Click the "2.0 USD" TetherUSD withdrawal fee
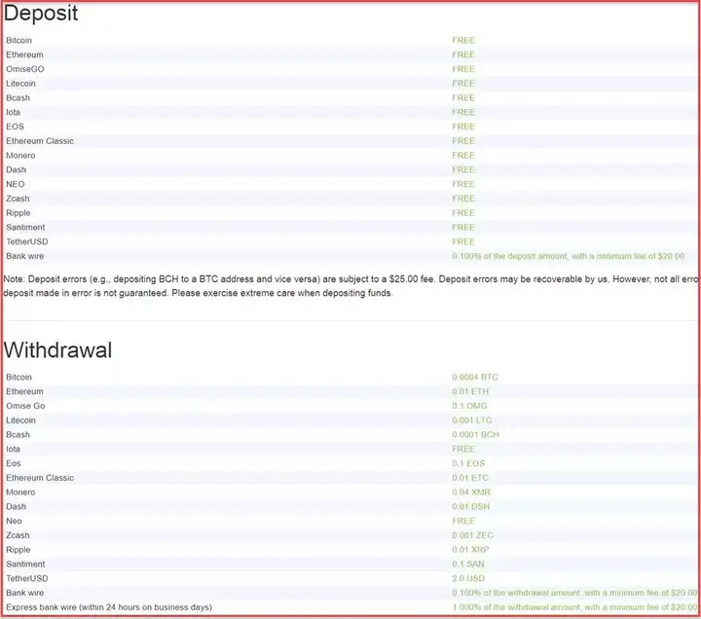 click(468, 578)
